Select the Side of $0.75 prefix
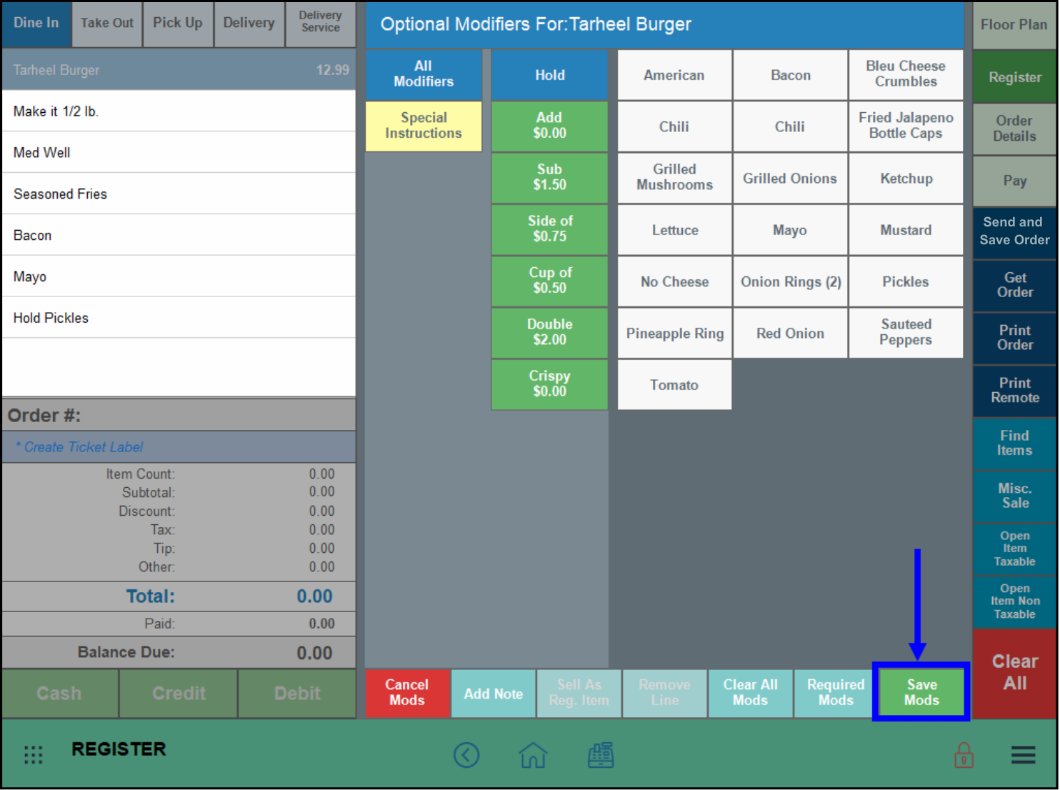 [x=549, y=229]
